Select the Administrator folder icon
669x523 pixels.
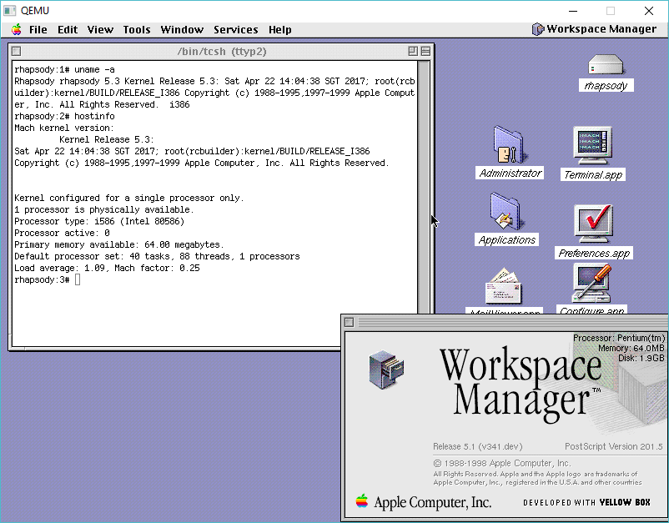[508, 145]
